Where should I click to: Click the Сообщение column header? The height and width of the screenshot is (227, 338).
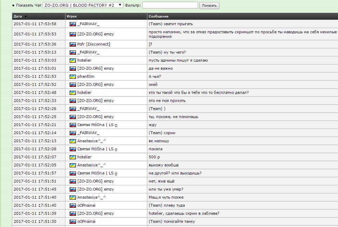click(x=159, y=16)
